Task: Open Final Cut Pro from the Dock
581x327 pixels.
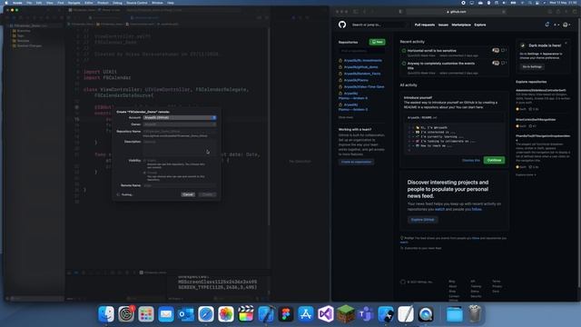Action: tap(246, 314)
